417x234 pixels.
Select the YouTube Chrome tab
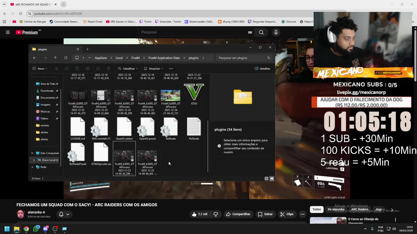coord(33,5)
